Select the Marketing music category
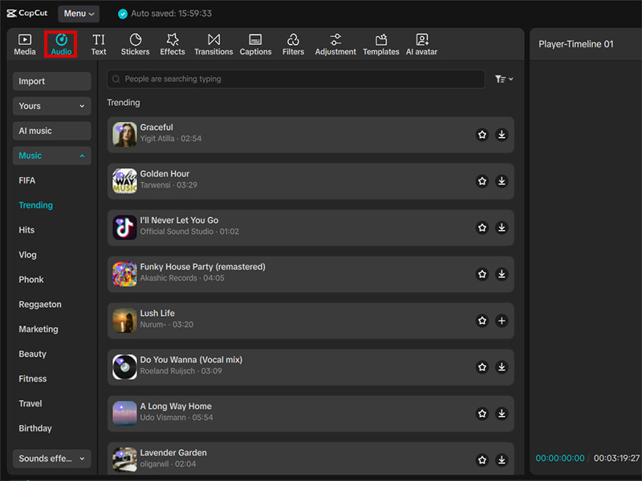Viewport: 642px width, 481px height. click(x=39, y=329)
